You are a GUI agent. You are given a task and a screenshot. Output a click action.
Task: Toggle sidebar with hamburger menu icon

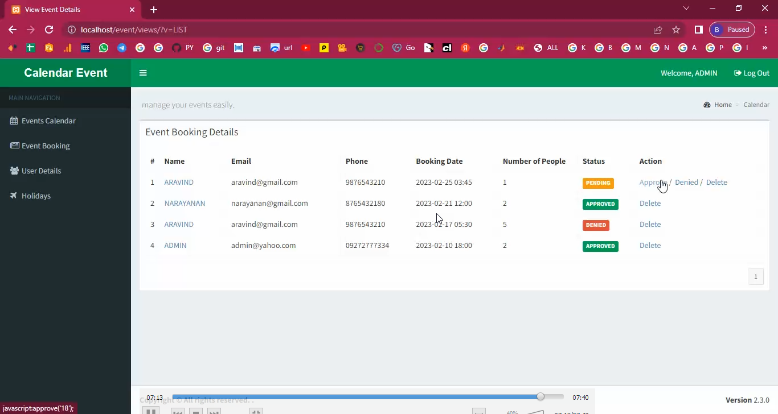coord(143,73)
